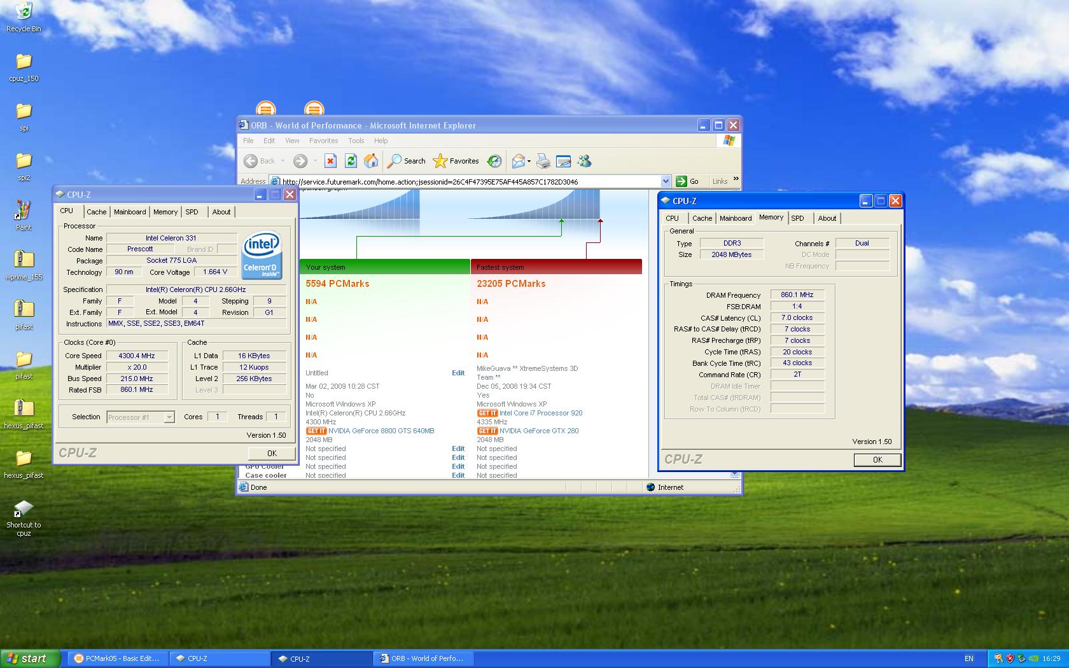1069x668 pixels.
Task: Click the Intel Celeron 331 name field
Action: click(x=171, y=238)
